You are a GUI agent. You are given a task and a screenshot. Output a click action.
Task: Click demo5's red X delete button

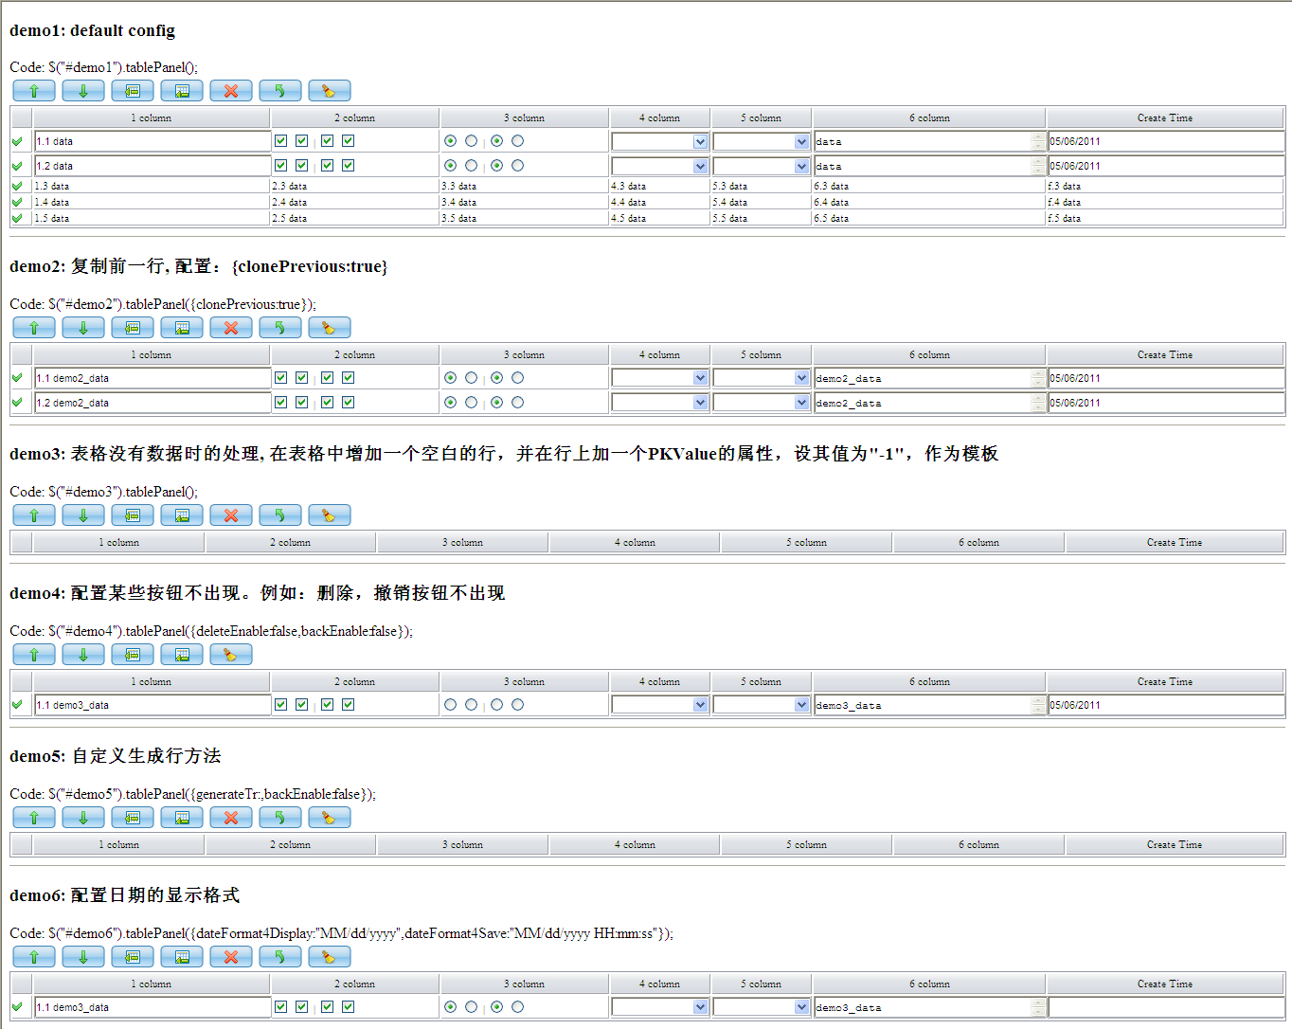[x=231, y=818]
